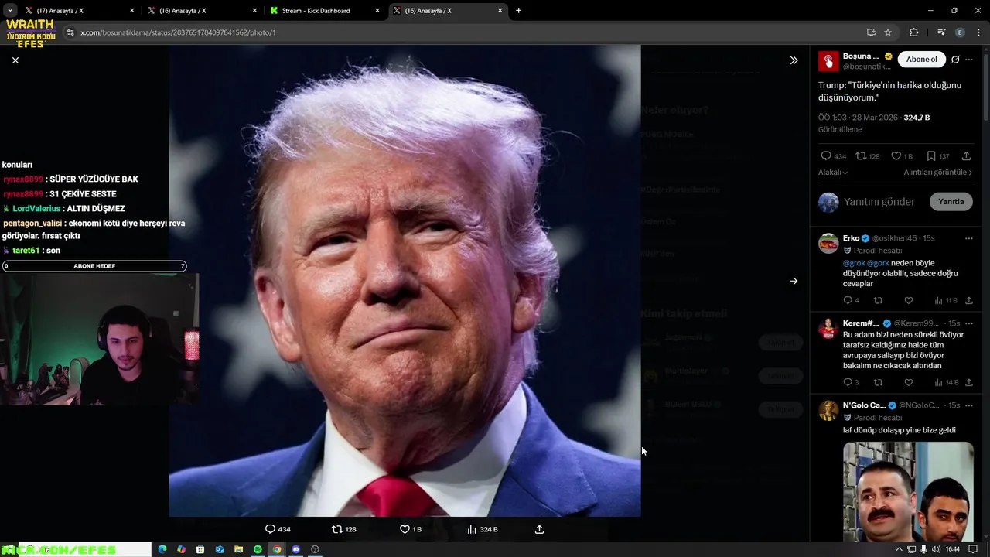Click the retweet icon showing 128 in side panel

861,156
